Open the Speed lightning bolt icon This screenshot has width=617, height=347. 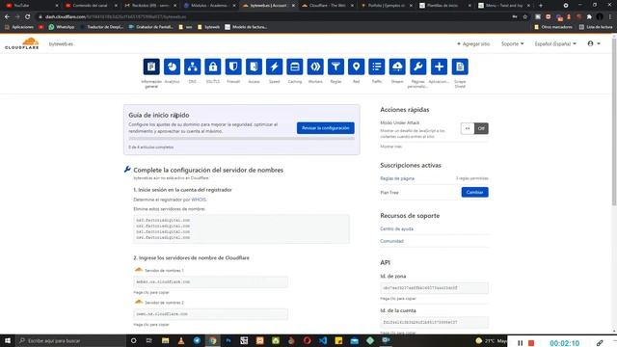tap(274, 67)
